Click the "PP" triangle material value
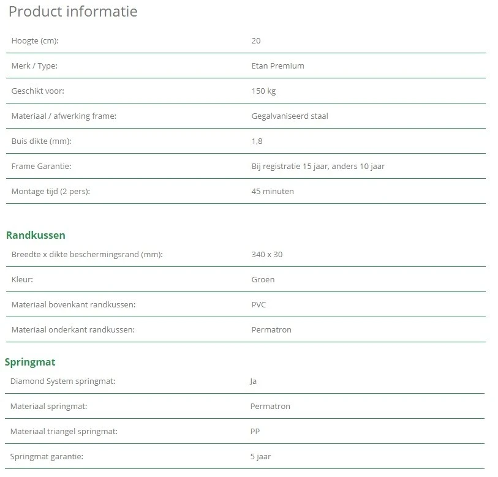Viewport: 498px width, 477px height. (x=255, y=432)
